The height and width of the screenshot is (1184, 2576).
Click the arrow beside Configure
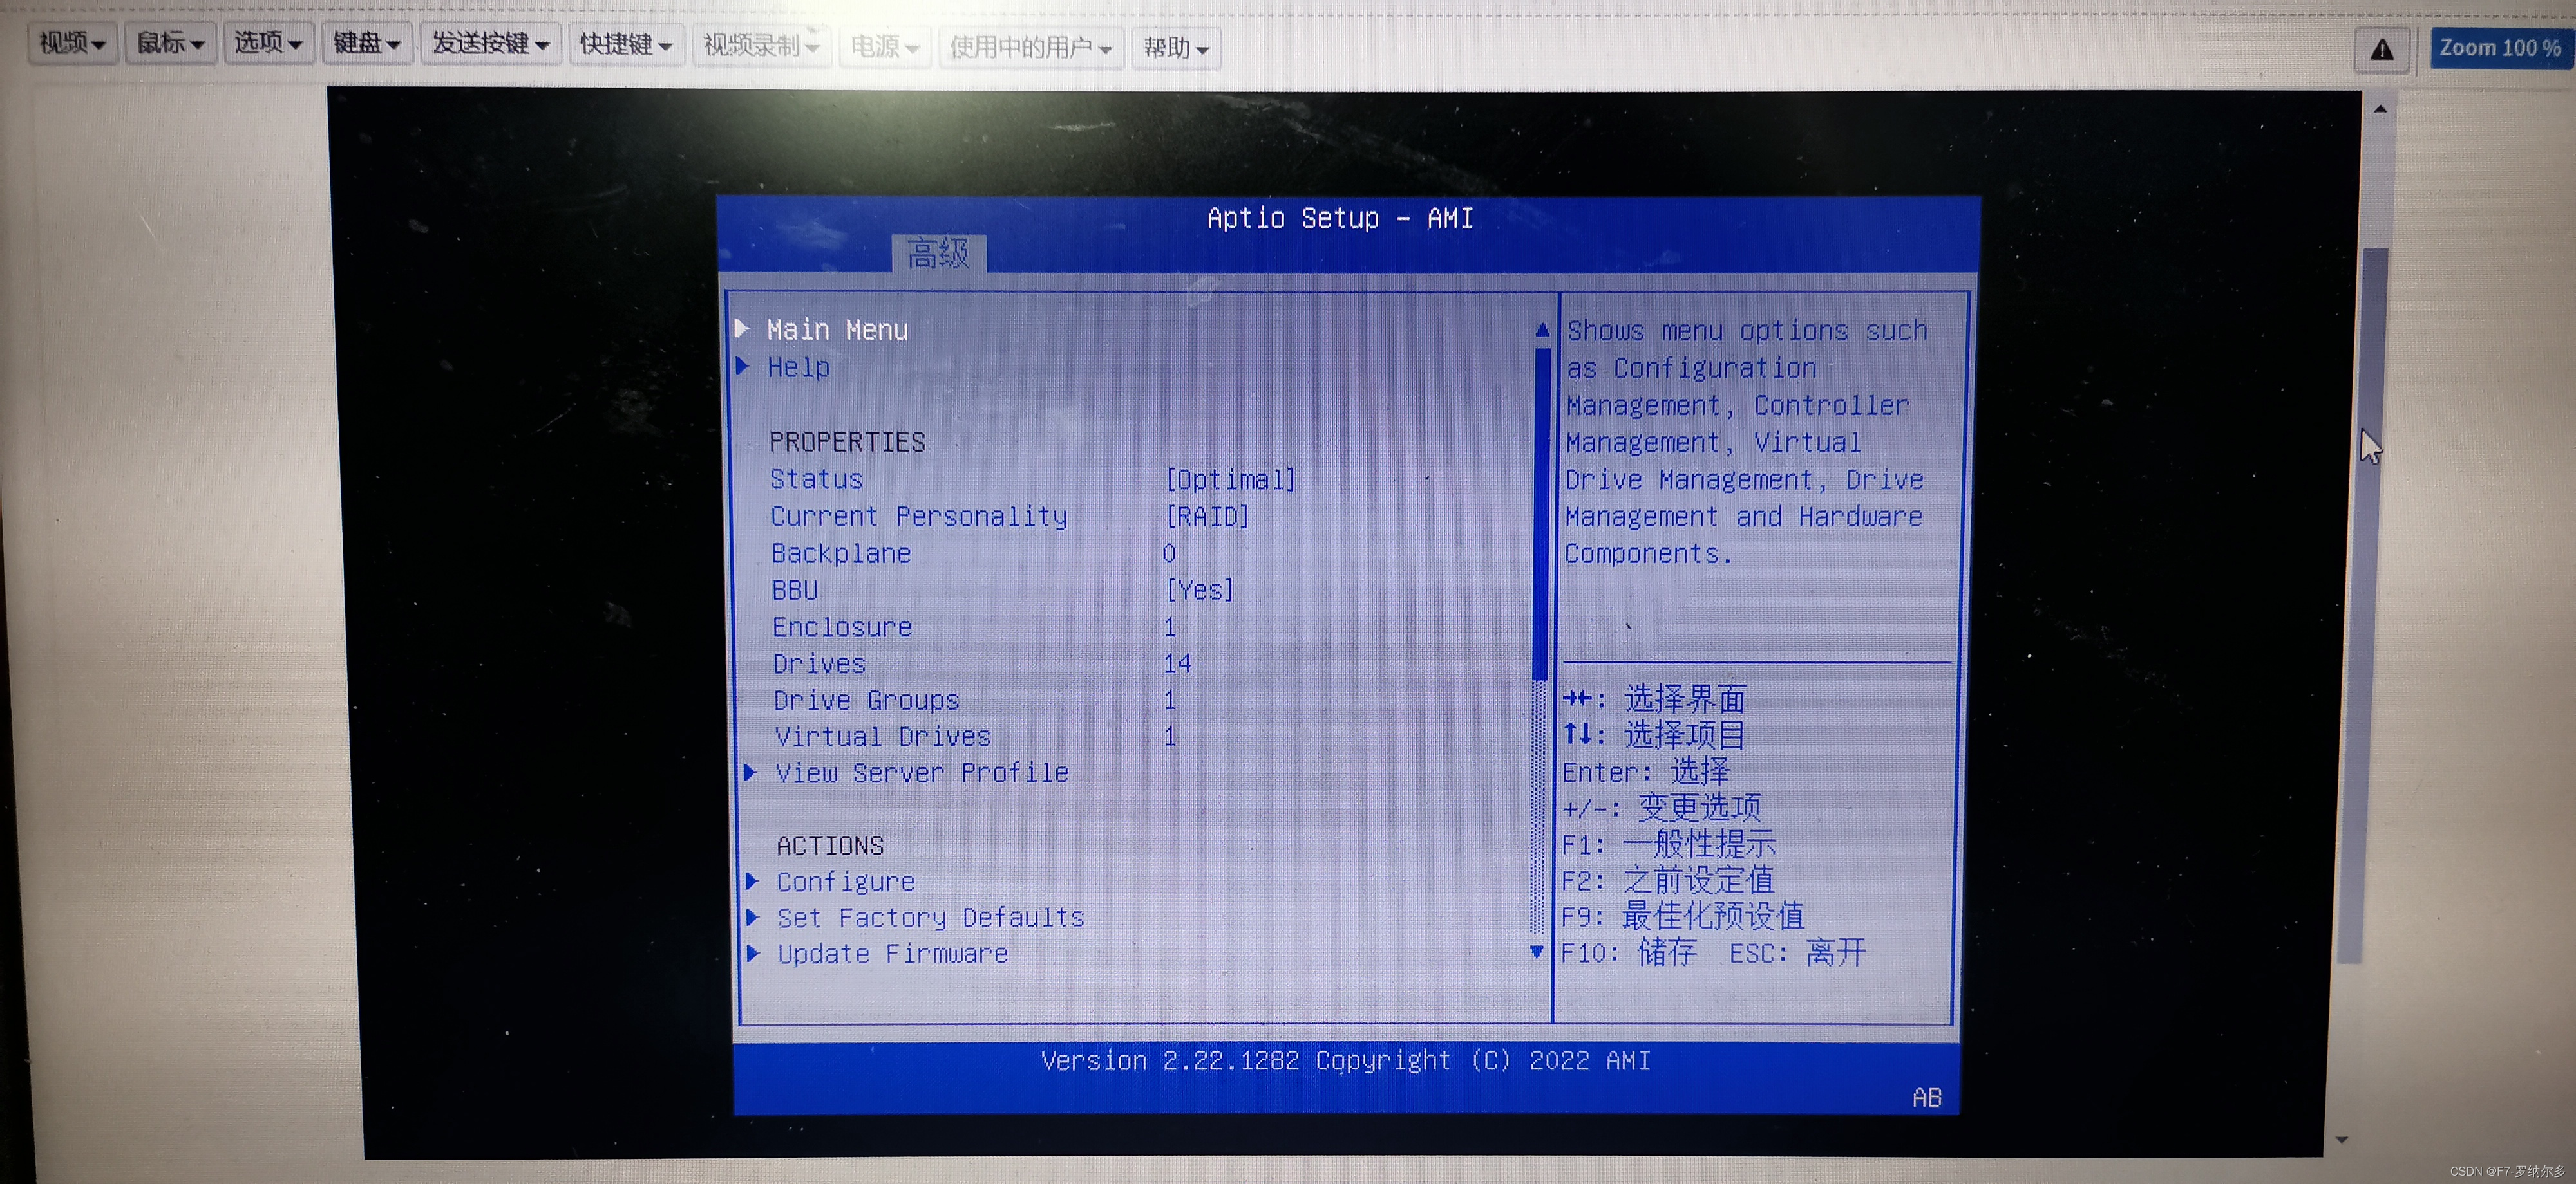click(752, 880)
